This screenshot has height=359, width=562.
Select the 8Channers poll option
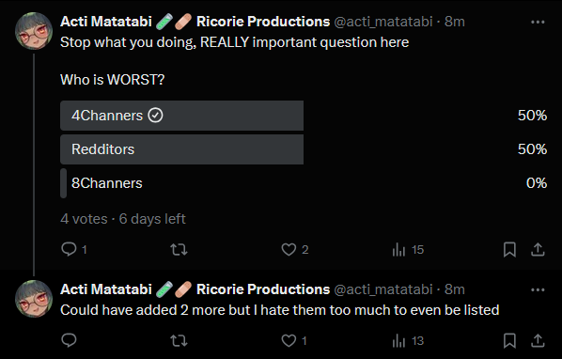[x=304, y=183]
